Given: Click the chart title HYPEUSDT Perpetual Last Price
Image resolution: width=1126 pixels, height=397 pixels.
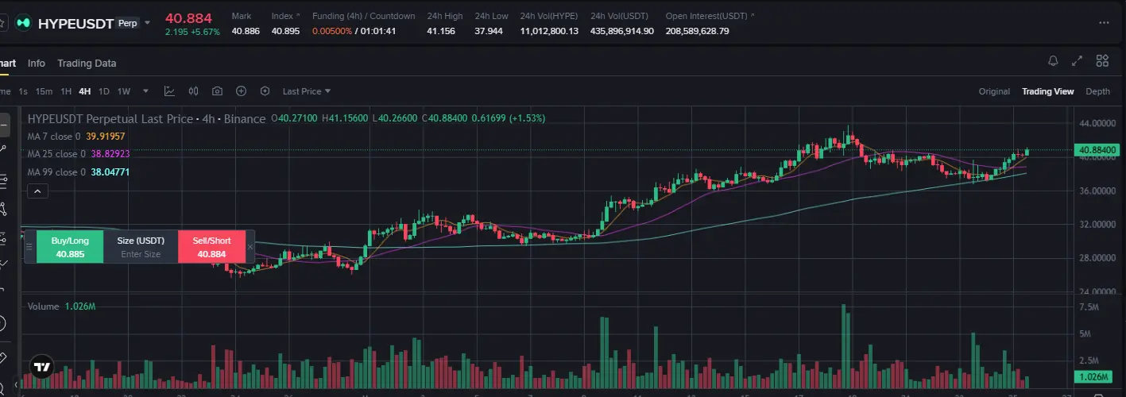Looking at the screenshot, I should (110, 118).
